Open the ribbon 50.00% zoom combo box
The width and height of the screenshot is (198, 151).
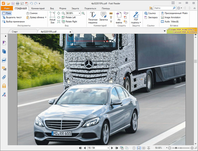[x=73, y=13]
